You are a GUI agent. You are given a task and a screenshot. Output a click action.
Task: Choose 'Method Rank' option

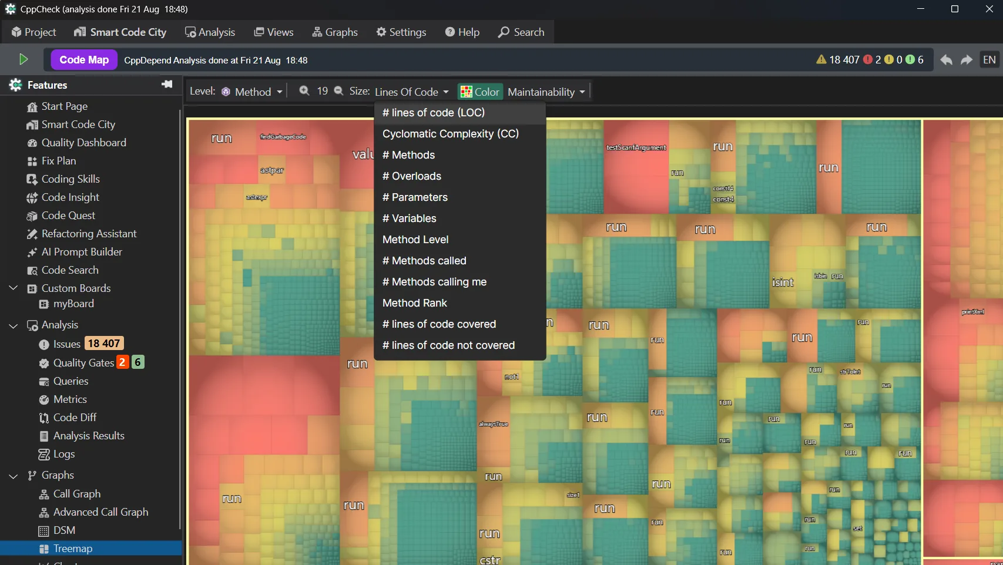460,303
